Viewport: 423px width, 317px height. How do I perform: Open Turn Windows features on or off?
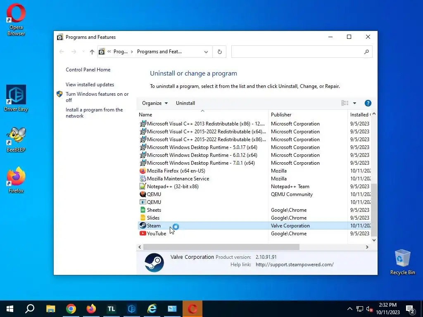pos(97,97)
